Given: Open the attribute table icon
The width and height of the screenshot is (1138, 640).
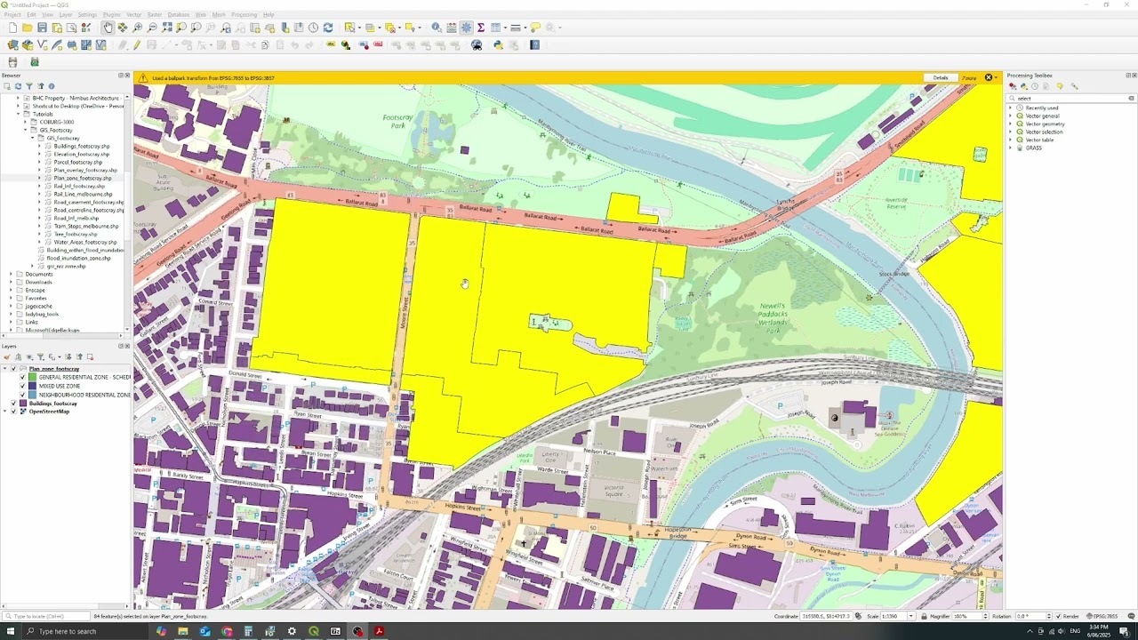Looking at the screenshot, I should (x=495, y=28).
